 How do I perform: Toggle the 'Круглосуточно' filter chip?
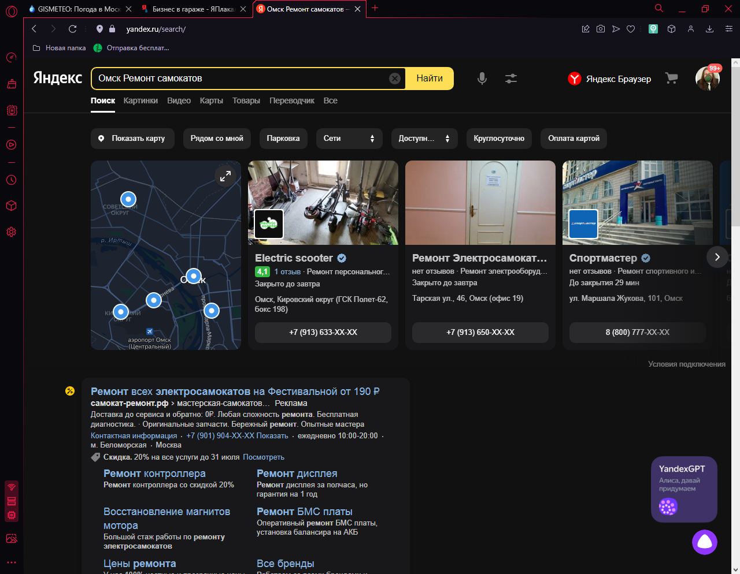pos(499,139)
